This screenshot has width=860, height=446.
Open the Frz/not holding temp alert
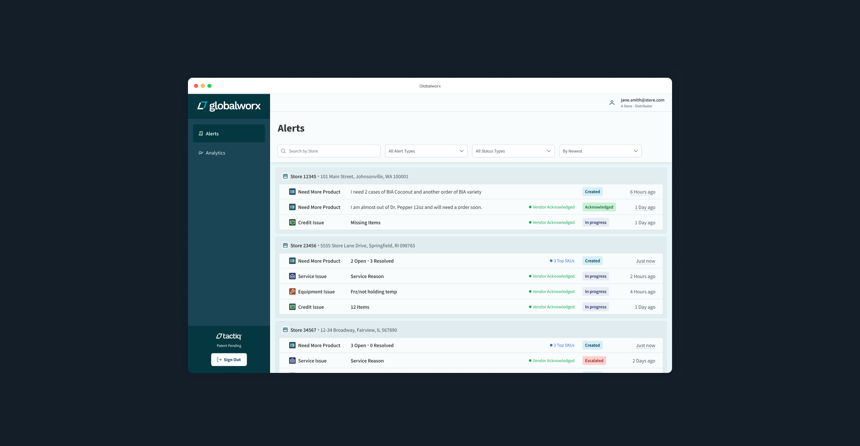click(x=374, y=292)
